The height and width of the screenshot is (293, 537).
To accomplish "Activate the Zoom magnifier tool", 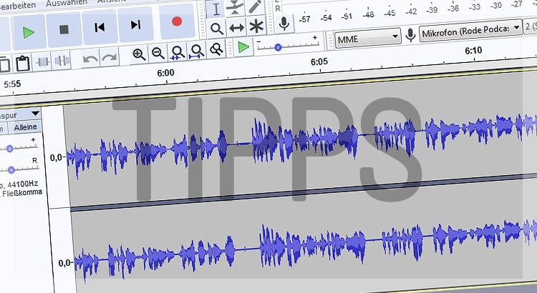I will (217, 29).
